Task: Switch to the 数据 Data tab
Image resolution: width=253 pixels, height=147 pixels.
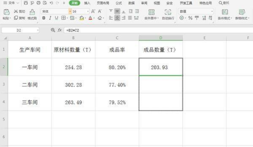Action: coord(131,3)
